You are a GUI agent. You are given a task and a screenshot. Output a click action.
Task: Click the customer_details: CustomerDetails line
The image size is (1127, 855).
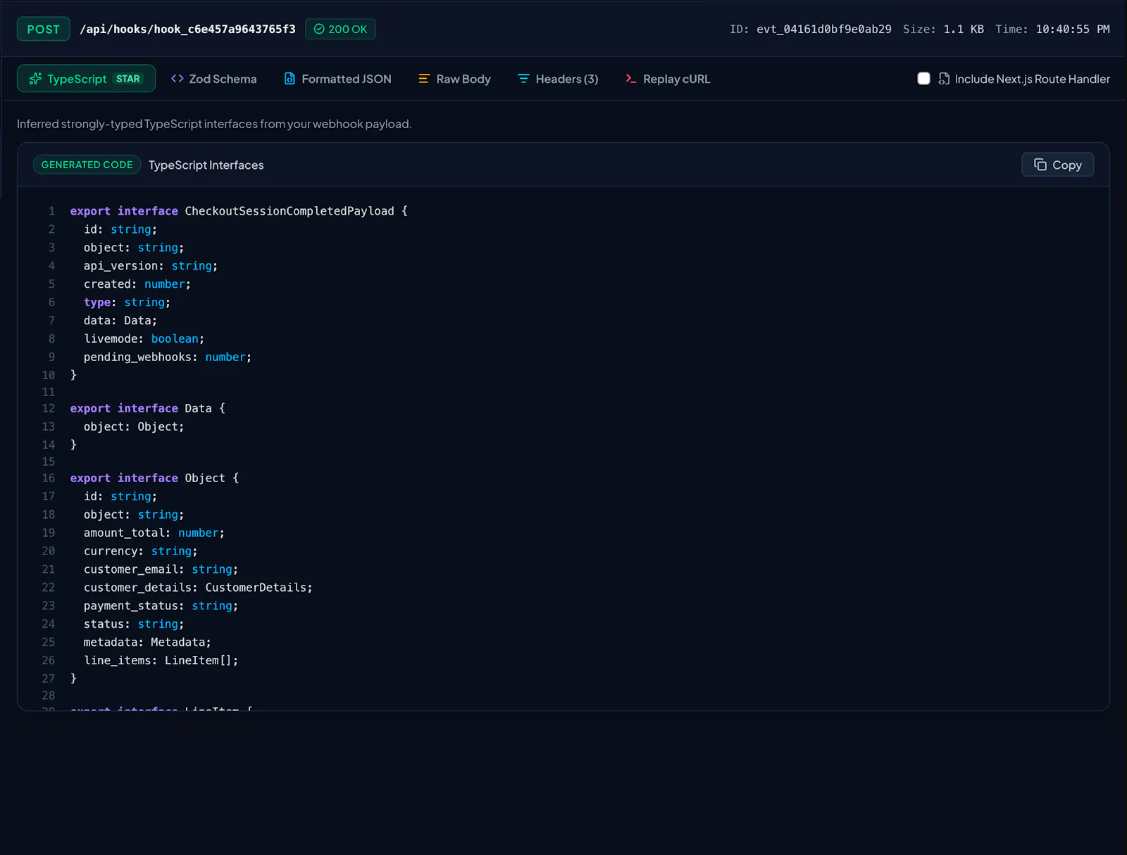(x=198, y=588)
